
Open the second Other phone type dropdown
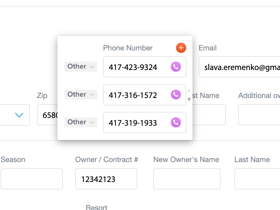coord(80,94)
